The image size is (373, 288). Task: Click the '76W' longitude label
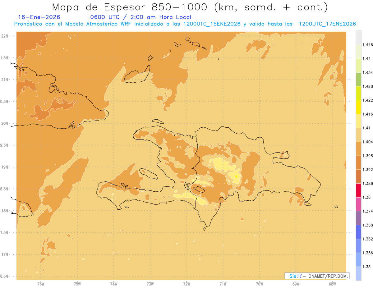pos(41,284)
